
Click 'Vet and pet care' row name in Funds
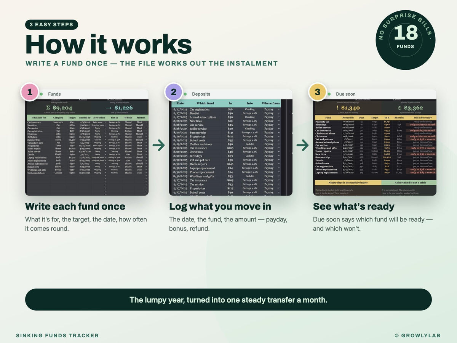35,143
